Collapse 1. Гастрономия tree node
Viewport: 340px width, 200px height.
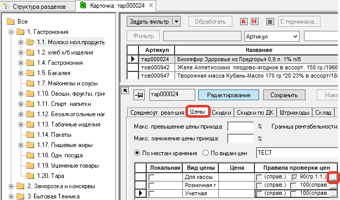[11, 32]
